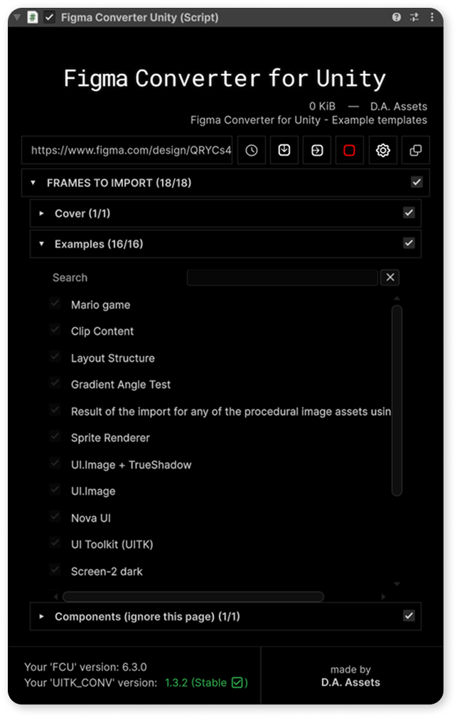Select the Mario game frame
The height and width of the screenshot is (718, 457).
pos(100,305)
